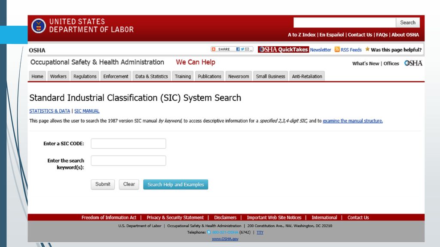Open the Anti-Retaliation tab
This screenshot has width=440, height=247.
pos(307,76)
